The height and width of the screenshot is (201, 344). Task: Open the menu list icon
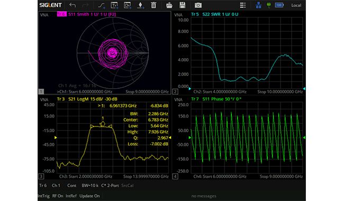(242, 5)
